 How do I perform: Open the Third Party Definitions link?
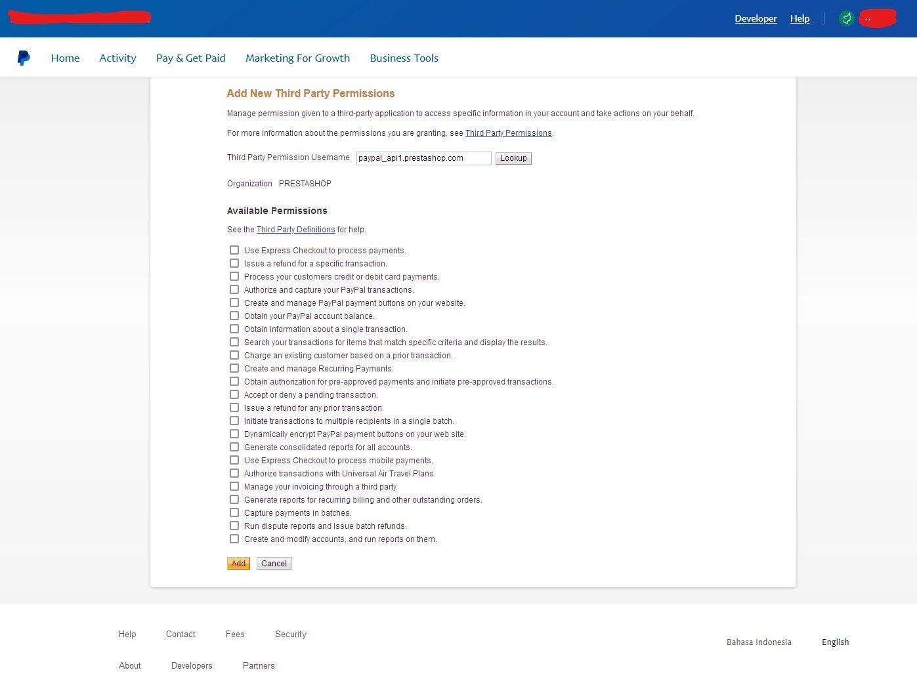point(295,230)
